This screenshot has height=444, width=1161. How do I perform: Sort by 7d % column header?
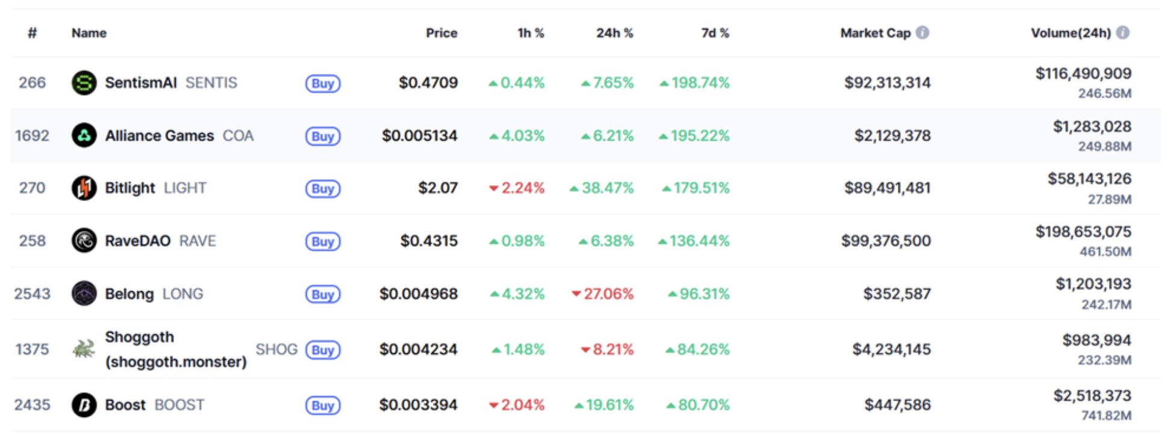[x=715, y=33]
